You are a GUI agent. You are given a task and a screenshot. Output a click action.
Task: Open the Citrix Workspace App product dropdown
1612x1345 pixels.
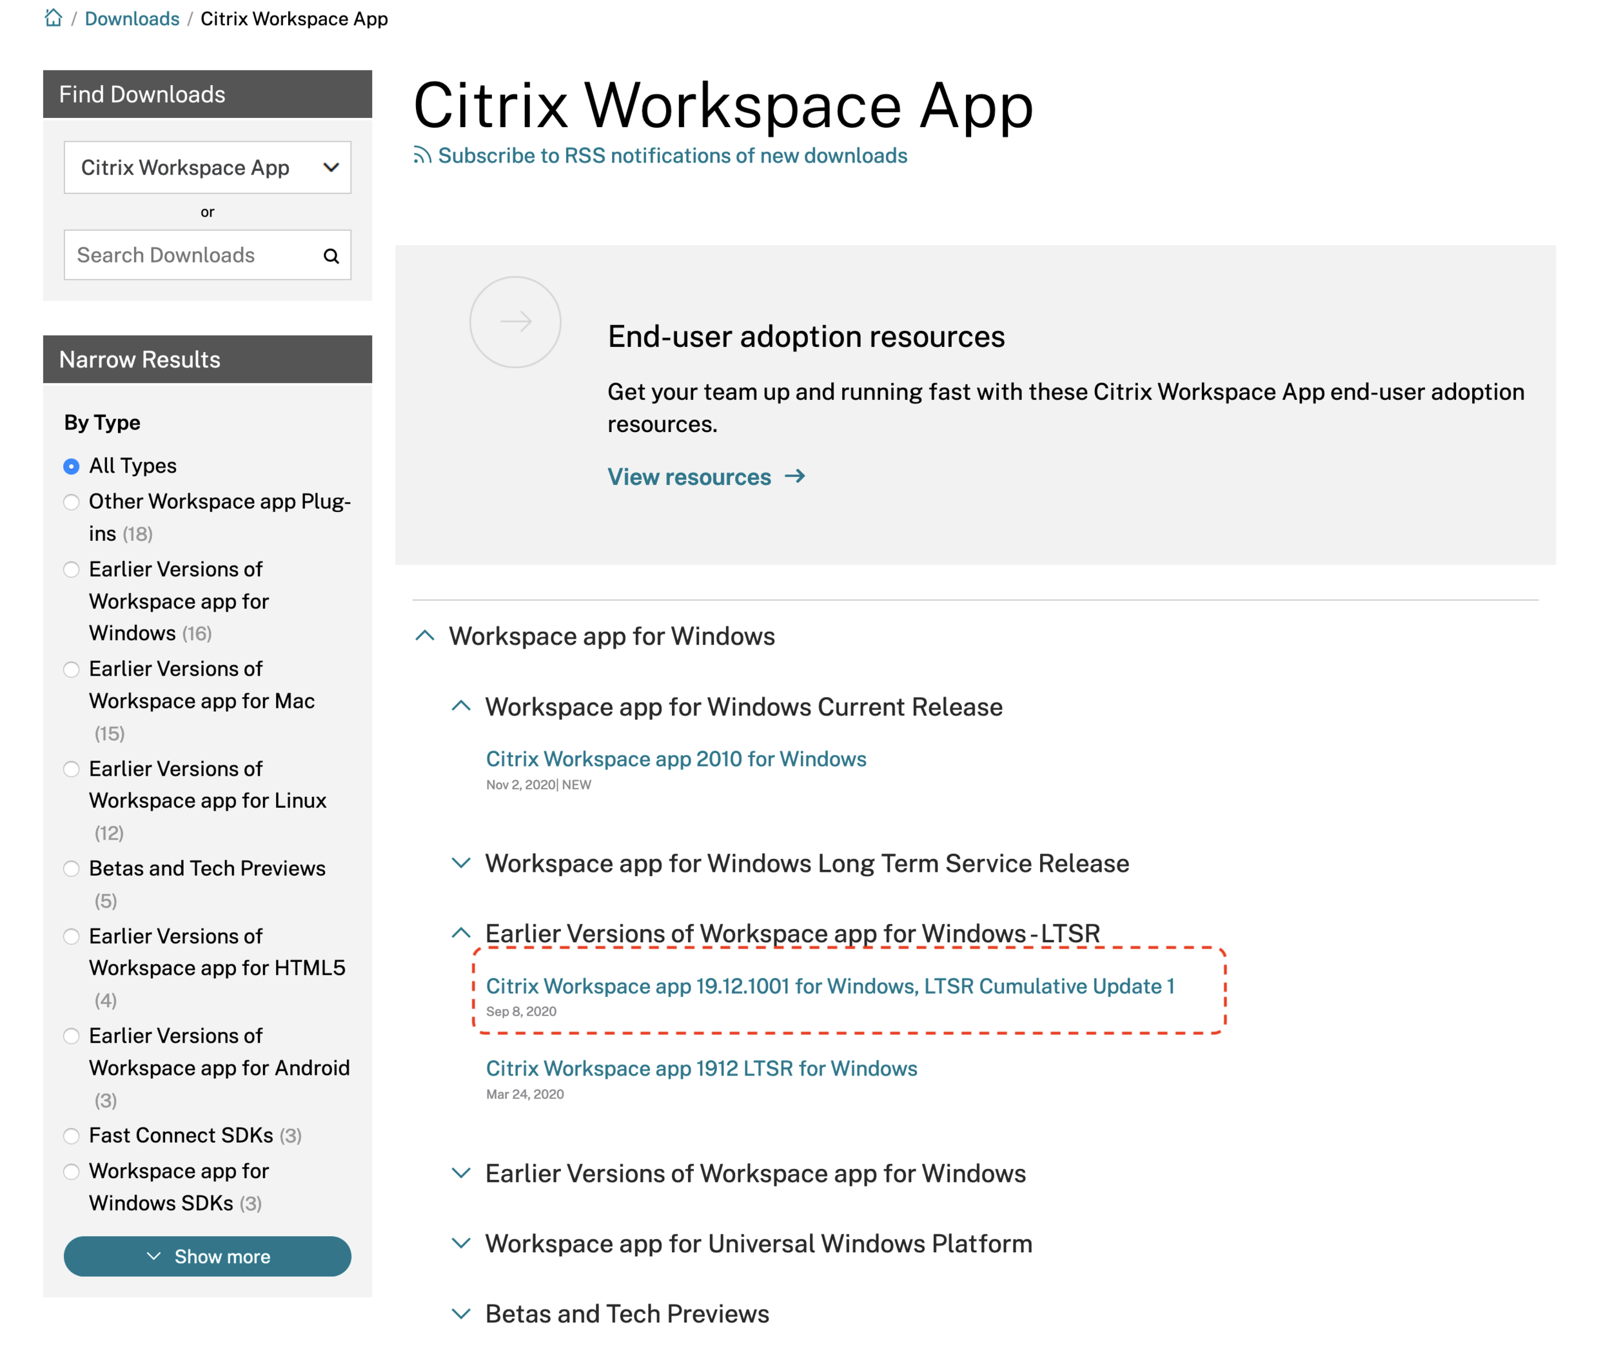[x=207, y=168]
